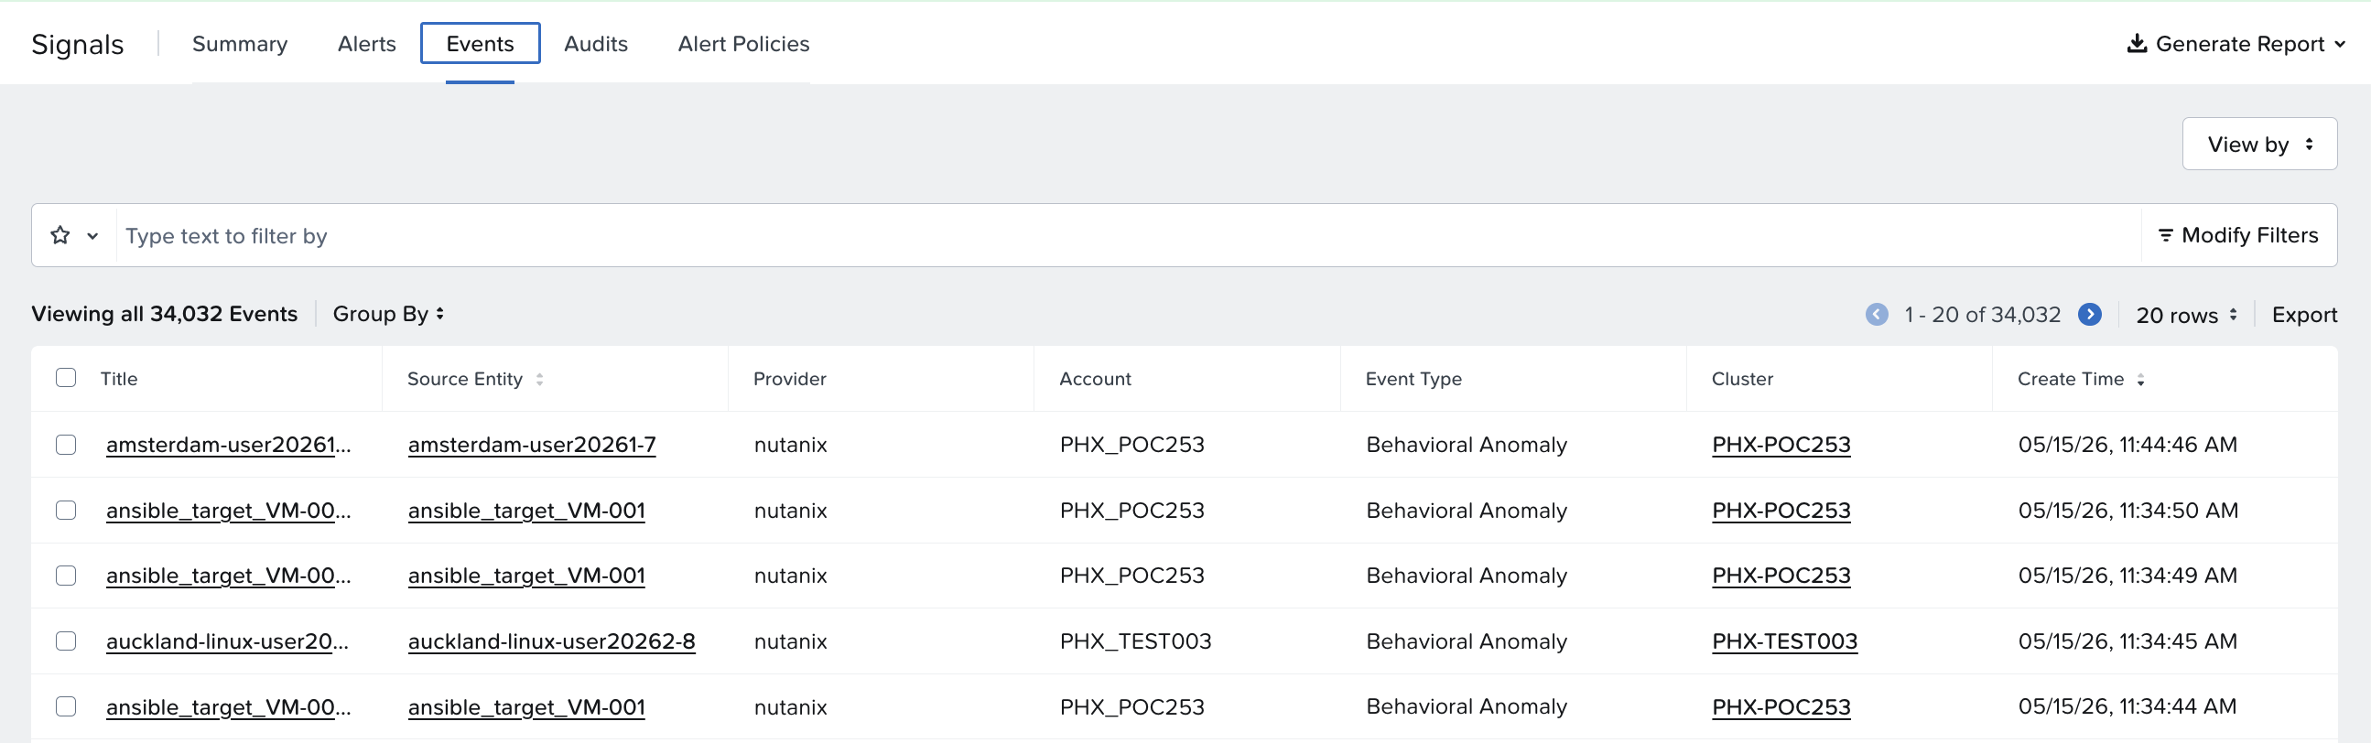Sort by Create Time column arrows
The image size is (2371, 743).
pyautogui.click(x=2141, y=379)
